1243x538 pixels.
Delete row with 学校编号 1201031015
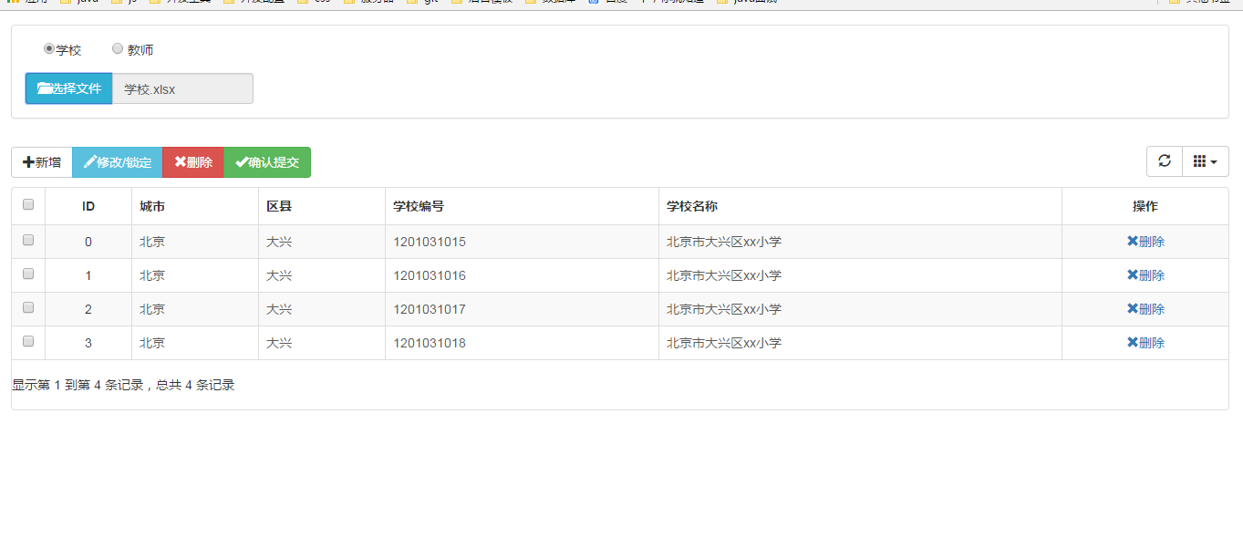pyautogui.click(x=1145, y=242)
